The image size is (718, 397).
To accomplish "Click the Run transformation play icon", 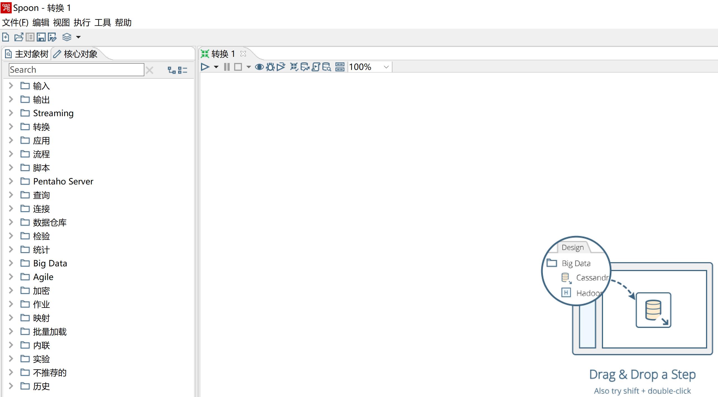I will click(205, 67).
